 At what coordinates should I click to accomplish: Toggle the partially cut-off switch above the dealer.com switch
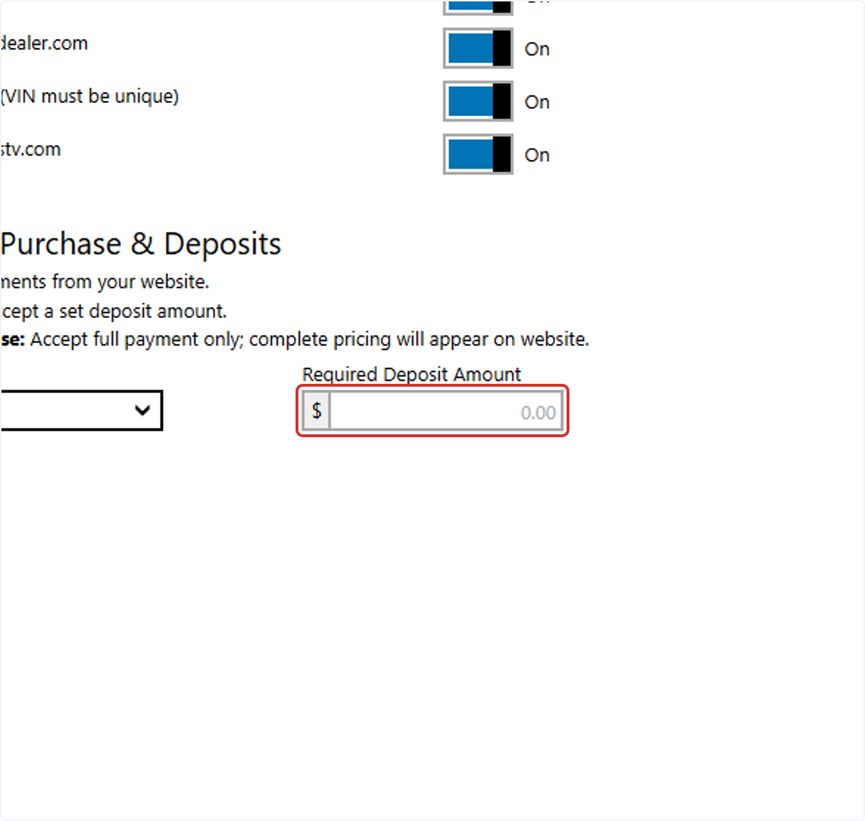point(478,6)
